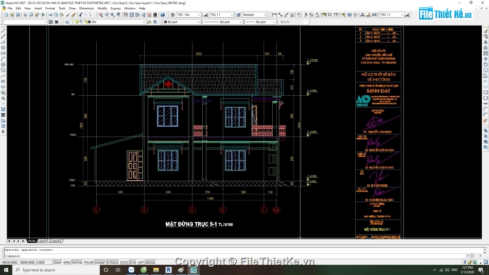Select the Center Mark tool
Image resolution: width=489 pixels, height=275 pixels.
coord(355,14)
